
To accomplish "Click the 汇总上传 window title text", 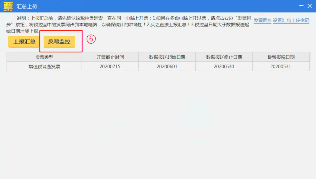I will click(27, 6).
